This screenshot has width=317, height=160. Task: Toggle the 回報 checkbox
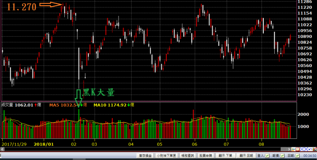297,156
